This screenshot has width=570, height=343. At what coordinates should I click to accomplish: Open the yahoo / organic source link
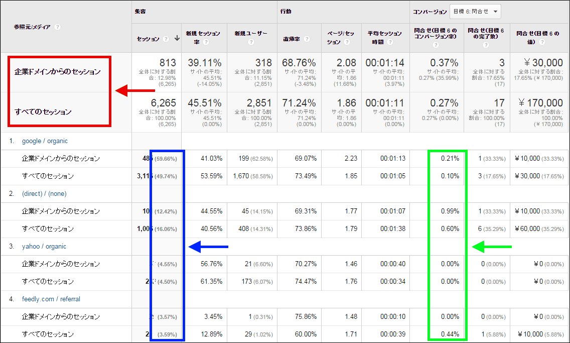(x=44, y=247)
